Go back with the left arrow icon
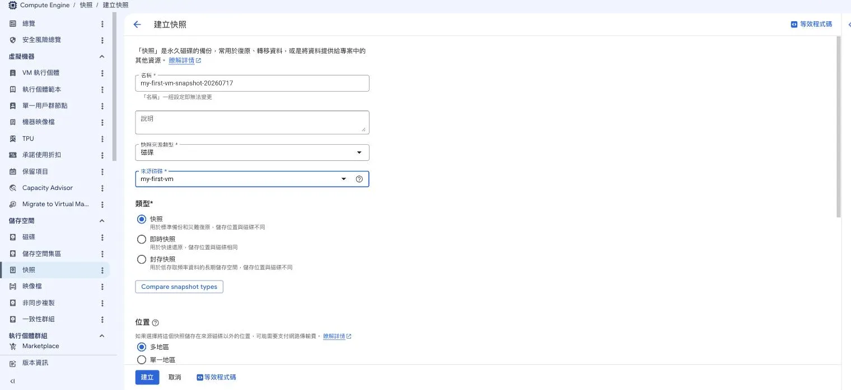This screenshot has width=851, height=390. 137,25
